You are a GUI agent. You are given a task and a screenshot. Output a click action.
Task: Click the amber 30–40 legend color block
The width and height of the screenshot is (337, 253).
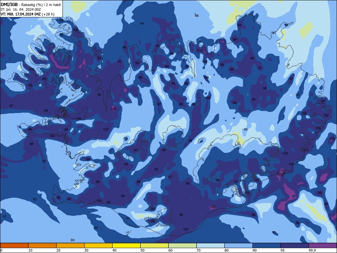click(98, 246)
